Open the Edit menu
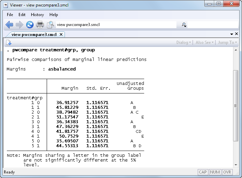242x178 pixels. click(x=22, y=15)
